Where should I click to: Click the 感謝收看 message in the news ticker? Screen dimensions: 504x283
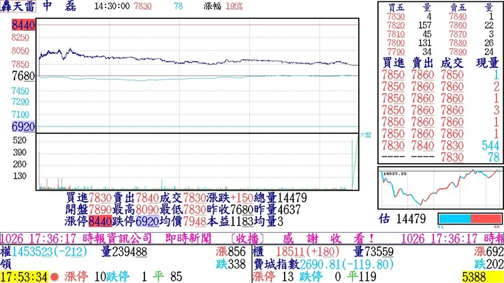coord(328,239)
